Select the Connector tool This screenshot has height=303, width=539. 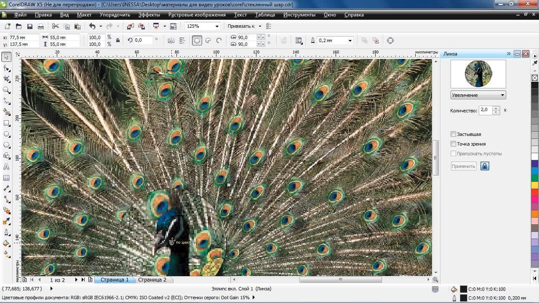pos(6,199)
